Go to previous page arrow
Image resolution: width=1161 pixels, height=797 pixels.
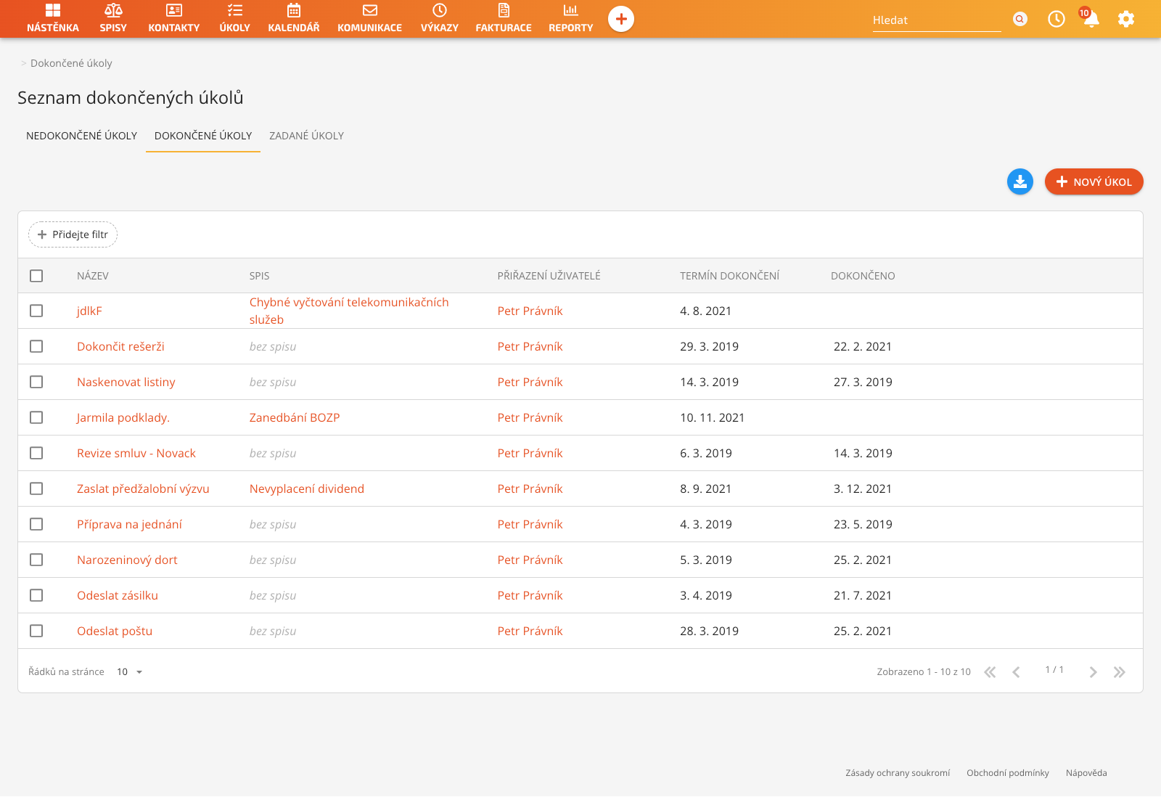[x=1016, y=672]
